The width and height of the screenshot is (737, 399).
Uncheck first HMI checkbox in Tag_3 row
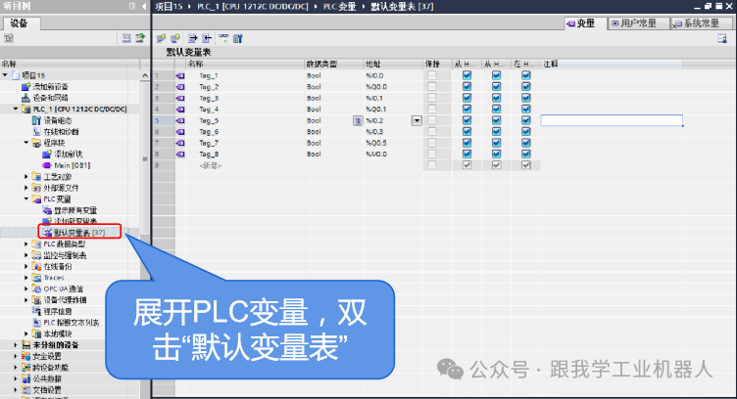point(467,98)
